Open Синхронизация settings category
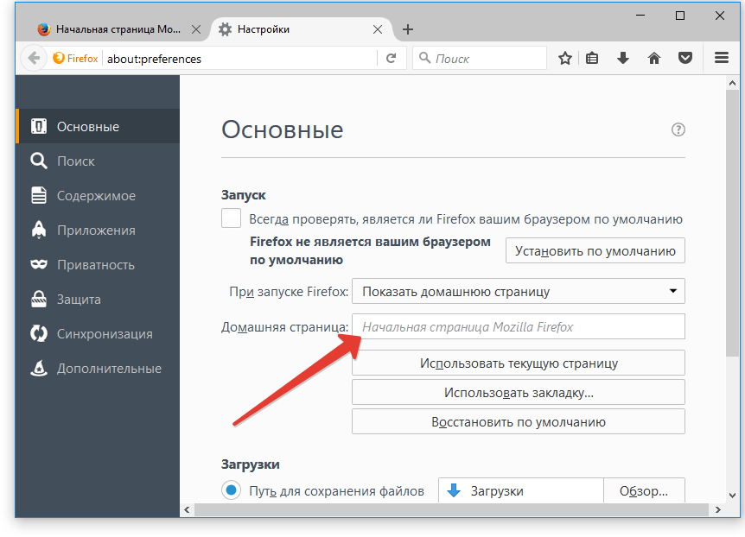 click(x=99, y=334)
